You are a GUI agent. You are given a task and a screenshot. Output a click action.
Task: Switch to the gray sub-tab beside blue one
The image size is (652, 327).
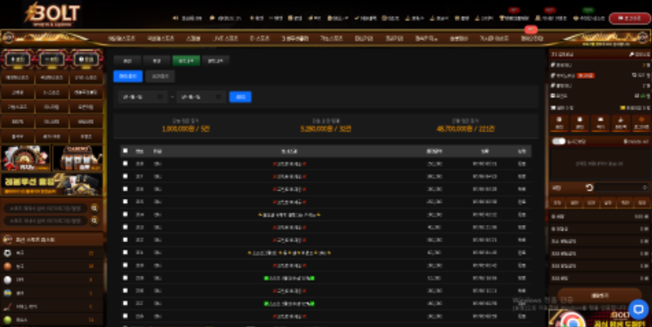click(x=160, y=77)
